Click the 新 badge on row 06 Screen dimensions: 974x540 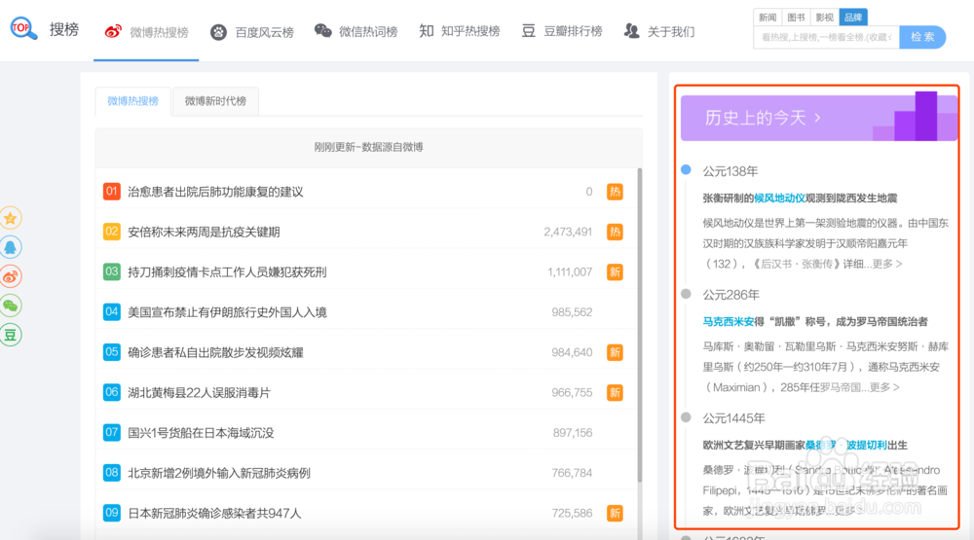(615, 393)
